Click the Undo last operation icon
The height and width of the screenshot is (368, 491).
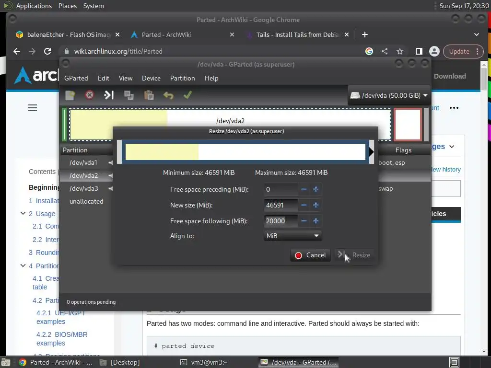[x=168, y=95]
